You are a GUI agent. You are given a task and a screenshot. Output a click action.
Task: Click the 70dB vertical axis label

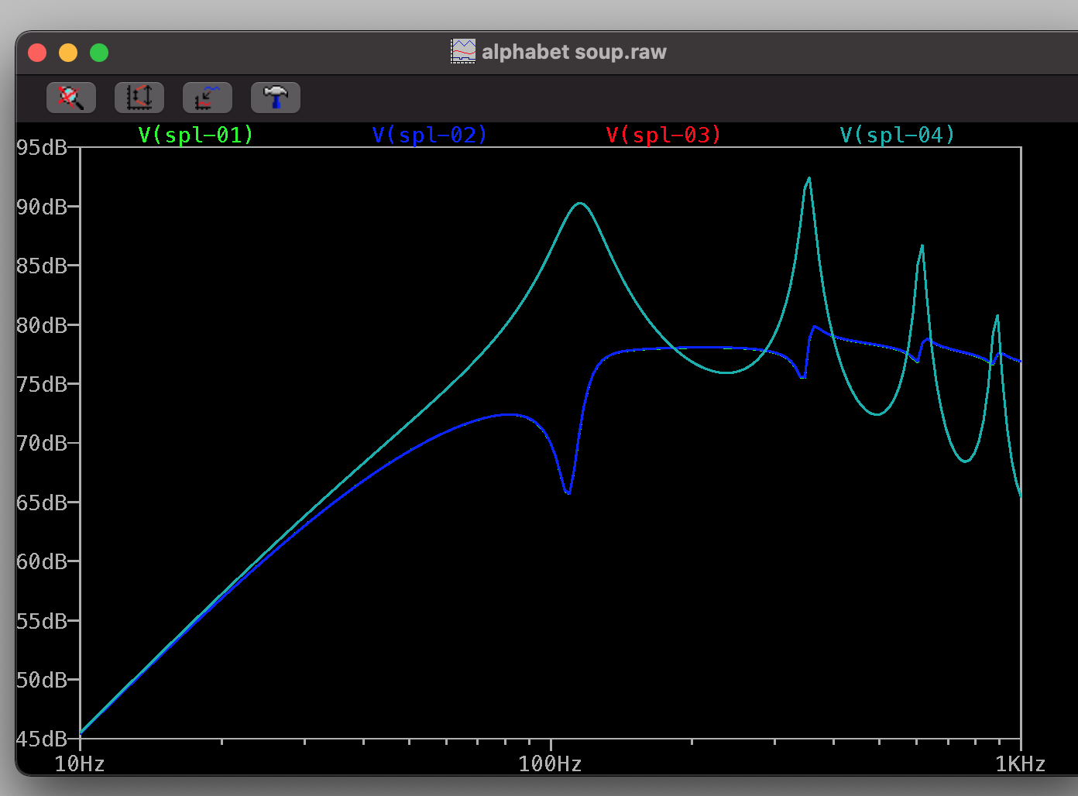tap(42, 443)
